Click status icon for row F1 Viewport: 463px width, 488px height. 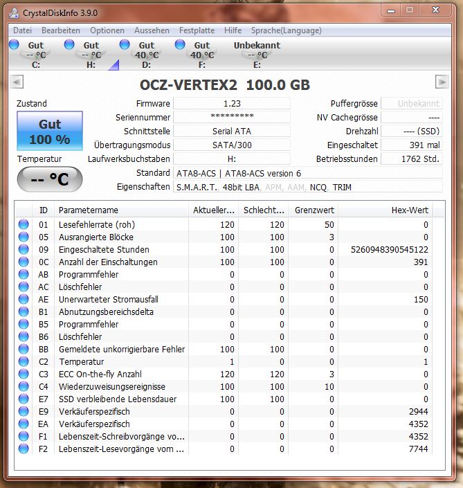24,436
